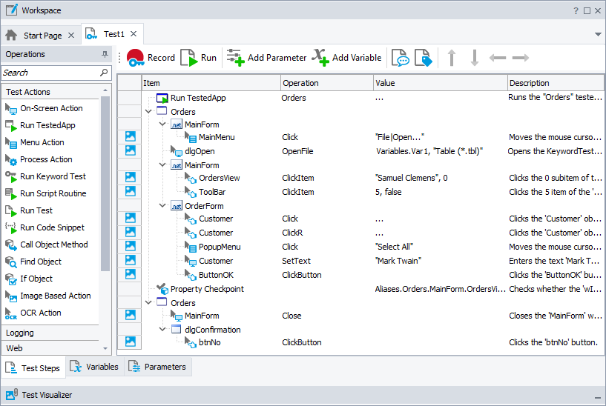Select the Run Keyword Test action

point(52,176)
